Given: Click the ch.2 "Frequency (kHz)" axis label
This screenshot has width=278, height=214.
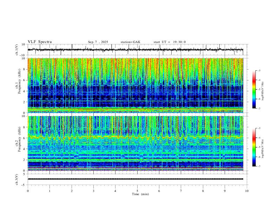Looking at the screenshot, I should tap(20, 139).
